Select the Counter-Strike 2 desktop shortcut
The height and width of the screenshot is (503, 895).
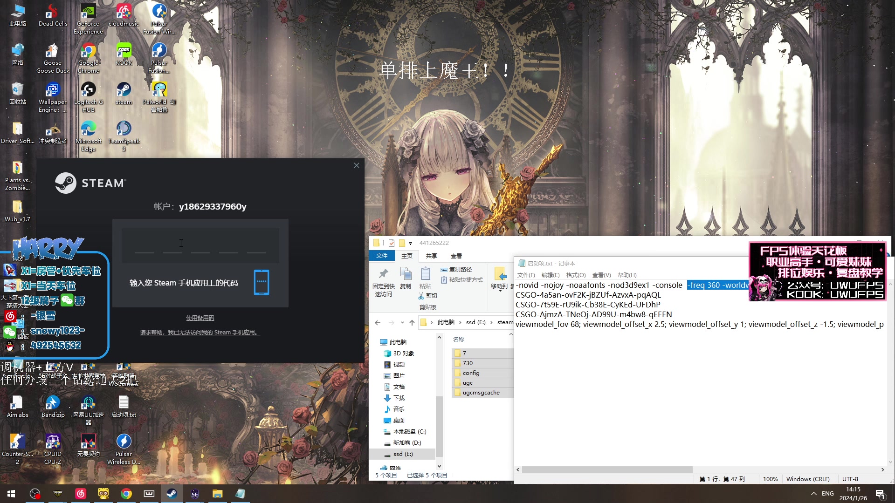click(x=17, y=449)
